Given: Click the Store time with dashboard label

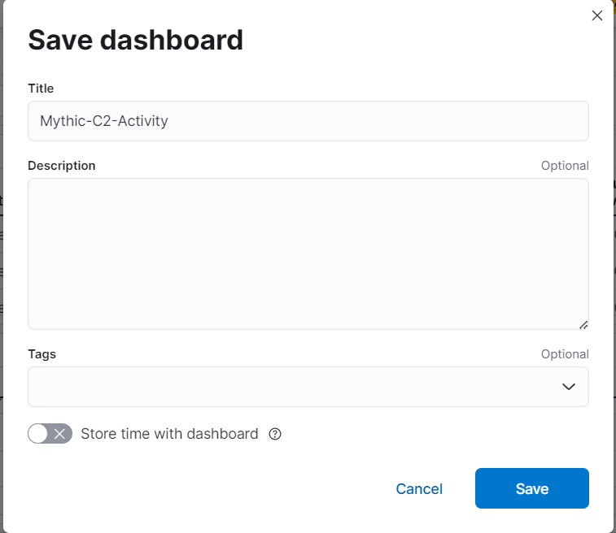Looking at the screenshot, I should (x=169, y=434).
